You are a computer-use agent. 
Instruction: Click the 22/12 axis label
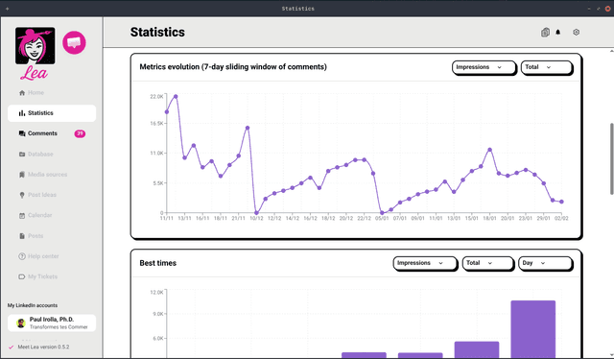[x=365, y=218]
